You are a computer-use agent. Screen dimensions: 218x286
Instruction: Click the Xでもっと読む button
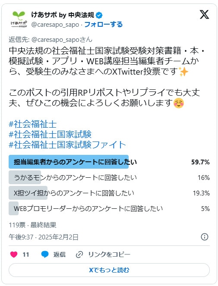109,270
